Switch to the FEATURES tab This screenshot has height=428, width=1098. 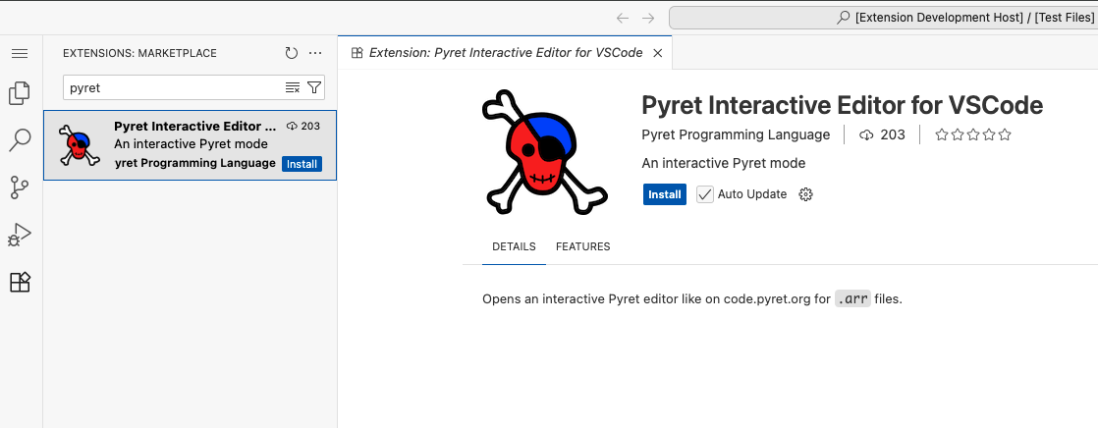pos(582,246)
